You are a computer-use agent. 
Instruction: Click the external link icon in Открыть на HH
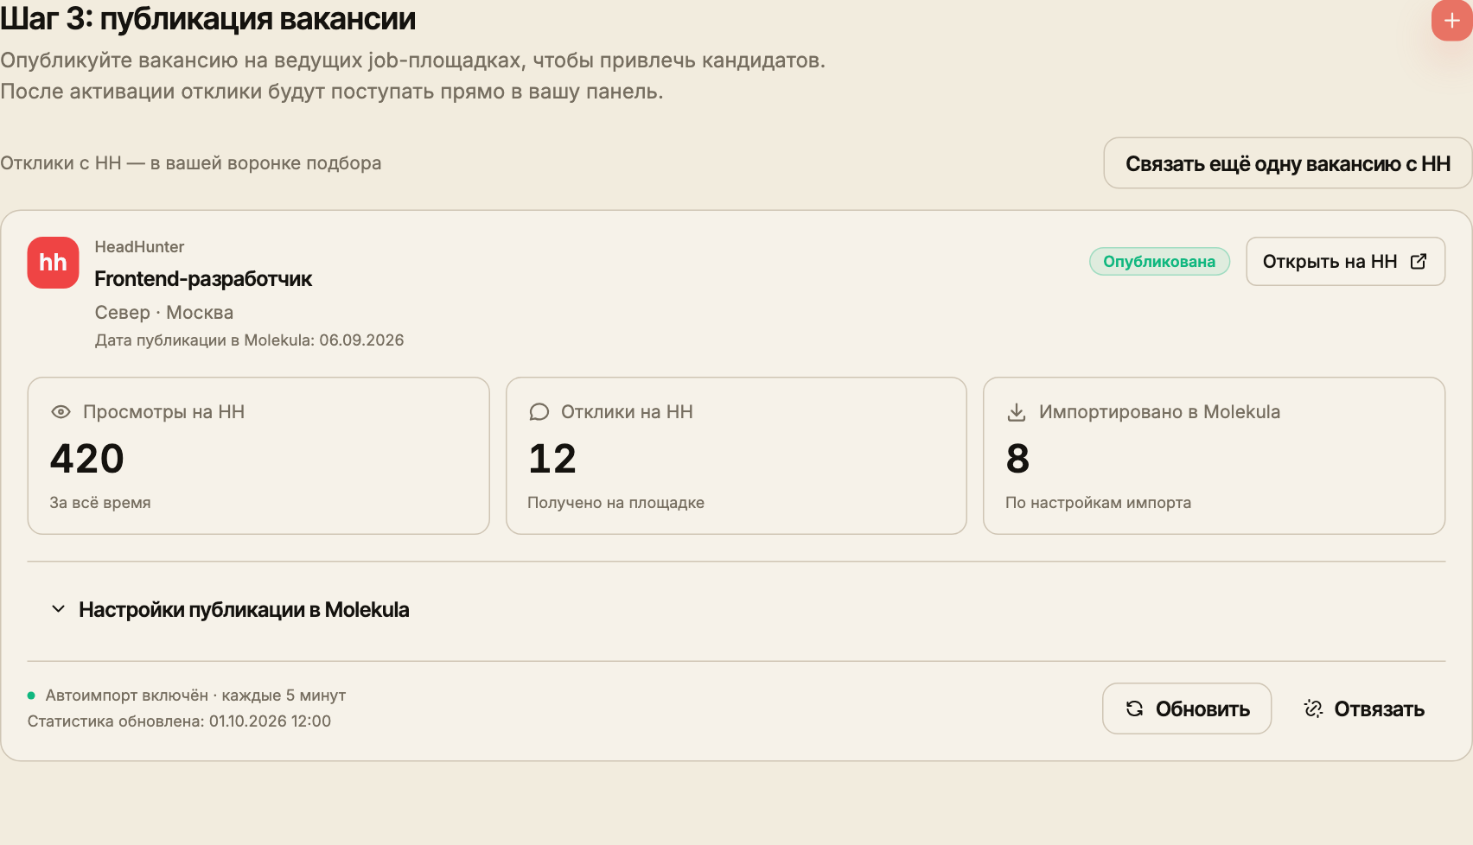pyautogui.click(x=1419, y=262)
